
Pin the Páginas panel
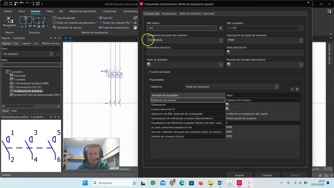(55, 38)
